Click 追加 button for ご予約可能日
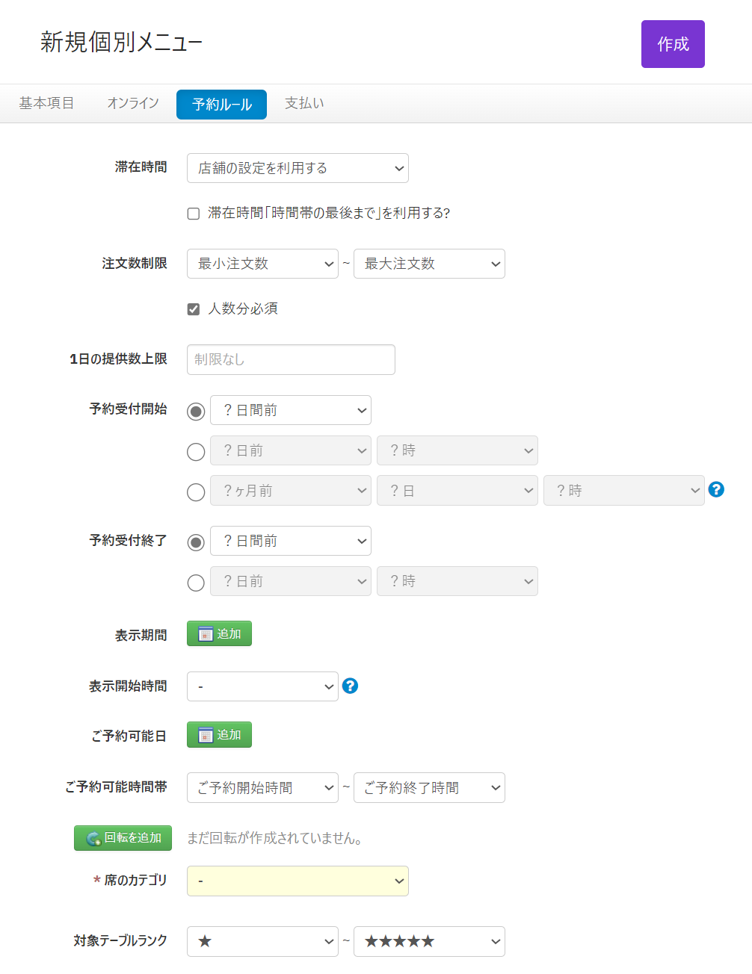Screen dimensions: 752x974 point(219,734)
